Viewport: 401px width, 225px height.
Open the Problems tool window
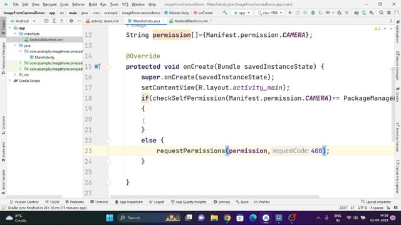75,202
